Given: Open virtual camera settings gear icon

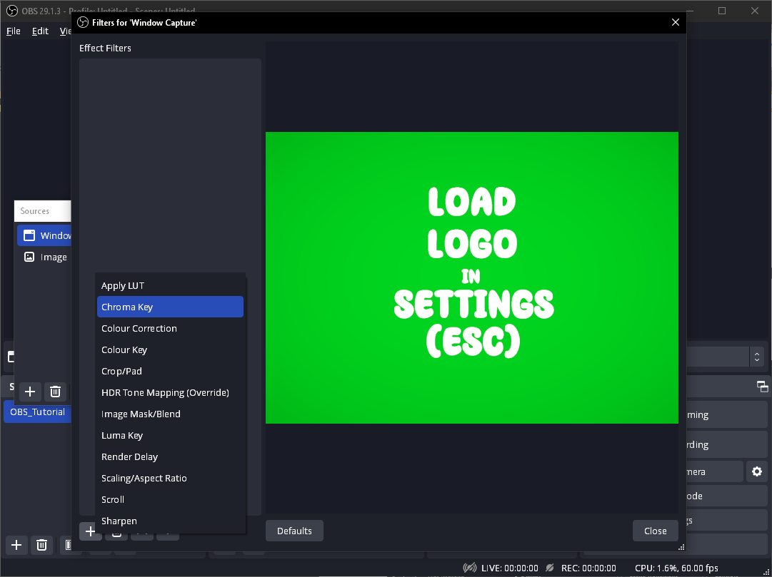Looking at the screenshot, I should coord(757,471).
